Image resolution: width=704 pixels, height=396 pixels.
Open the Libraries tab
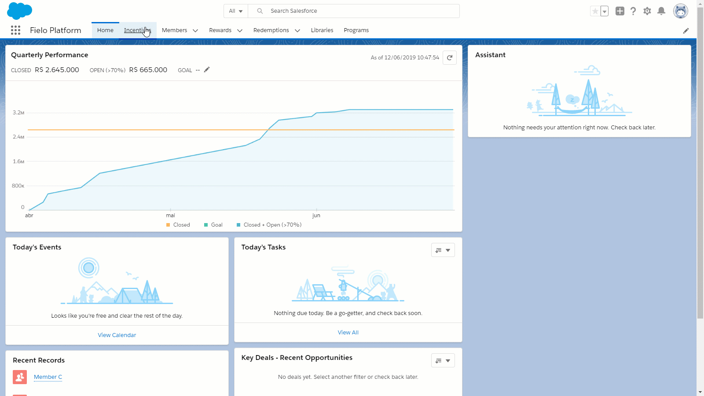click(322, 30)
